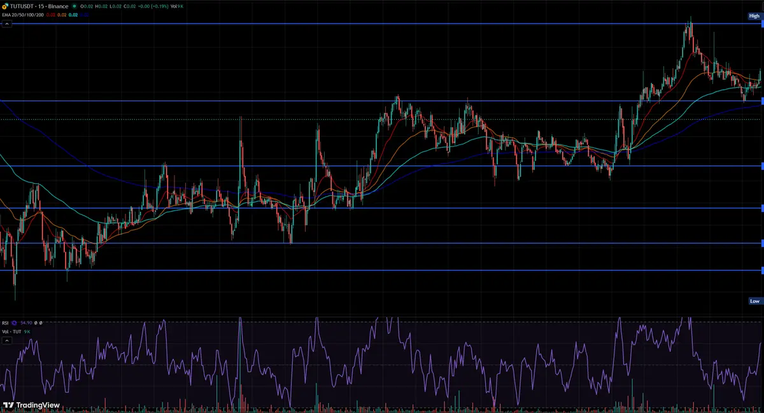Click the orange EMA 50 value
Image resolution: width=764 pixels, height=413 pixels.
click(x=62, y=15)
